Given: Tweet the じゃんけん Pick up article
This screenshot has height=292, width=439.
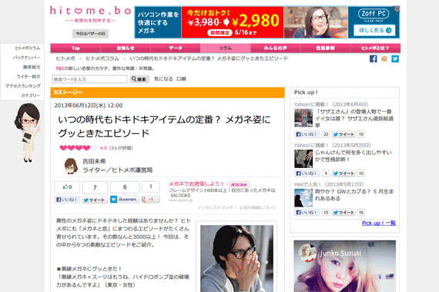Looking at the screenshot, I should [343, 173].
